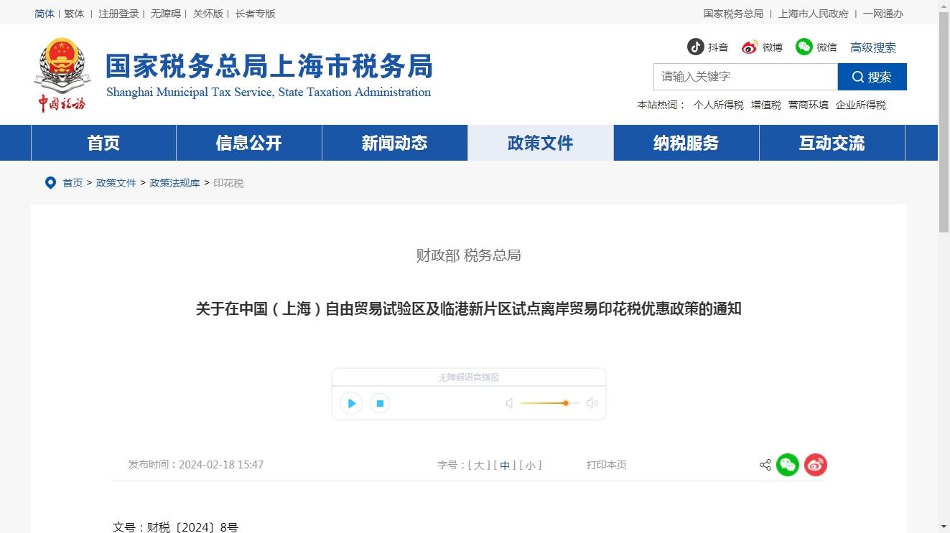Click the share icon beside WeChat
The width and height of the screenshot is (950, 533).
click(x=765, y=465)
